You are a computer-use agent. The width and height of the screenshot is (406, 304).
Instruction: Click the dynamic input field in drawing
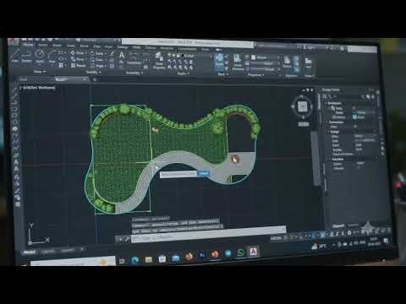[x=178, y=175]
